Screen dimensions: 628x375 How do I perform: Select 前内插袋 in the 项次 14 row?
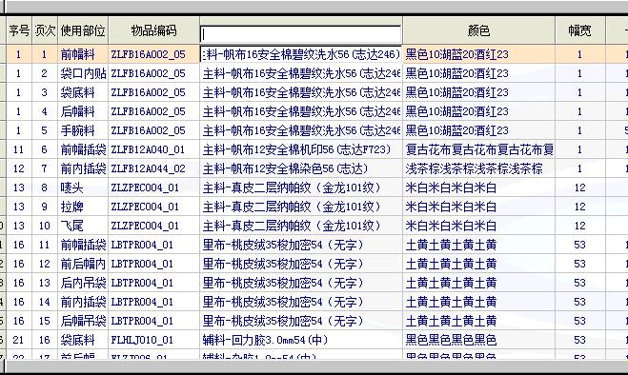click(83, 302)
